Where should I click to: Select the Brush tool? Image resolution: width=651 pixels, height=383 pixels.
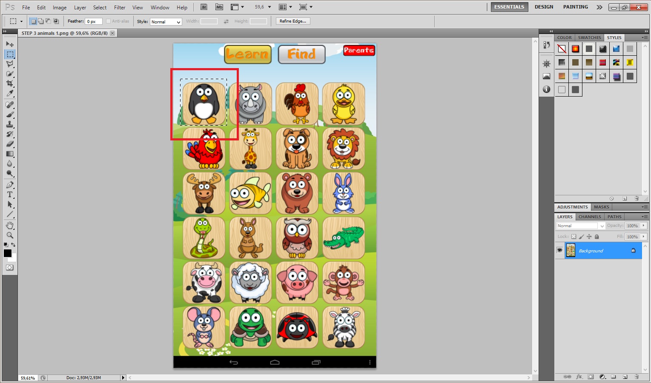tap(10, 114)
